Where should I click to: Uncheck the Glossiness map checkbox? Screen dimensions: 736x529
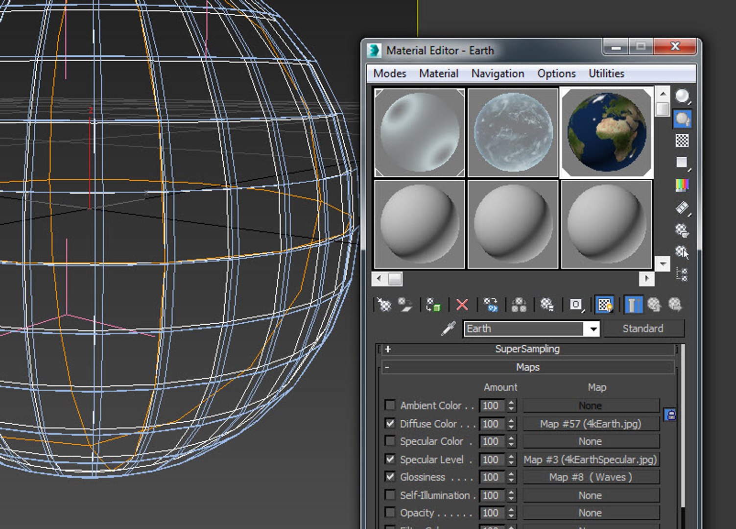point(390,477)
